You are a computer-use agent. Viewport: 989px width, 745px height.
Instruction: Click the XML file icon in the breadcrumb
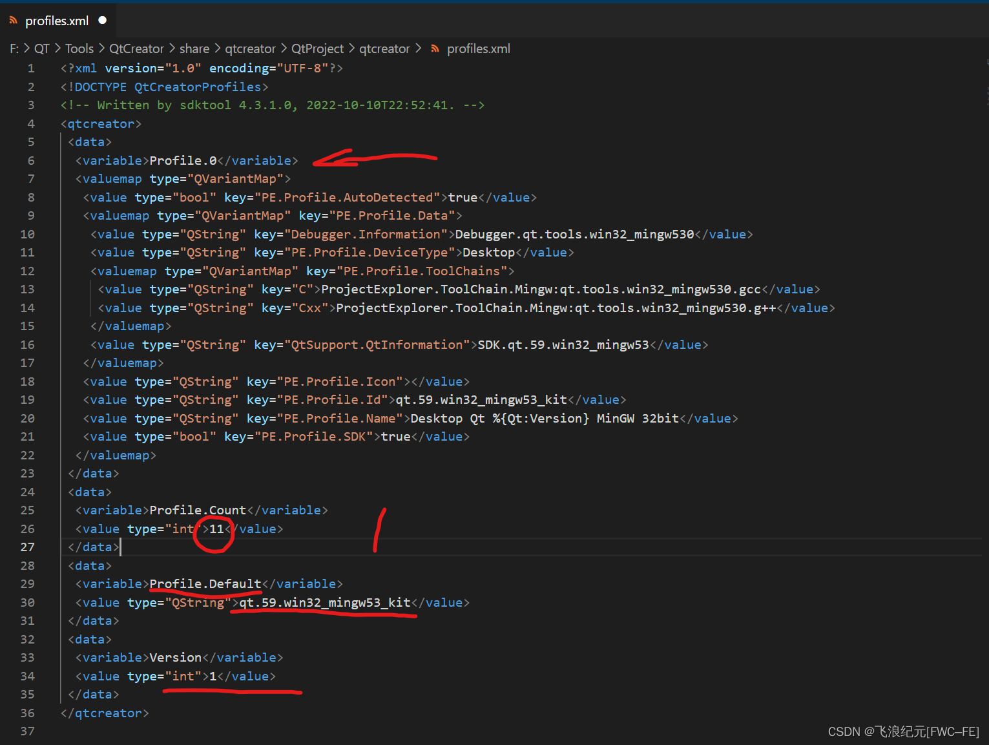[435, 49]
